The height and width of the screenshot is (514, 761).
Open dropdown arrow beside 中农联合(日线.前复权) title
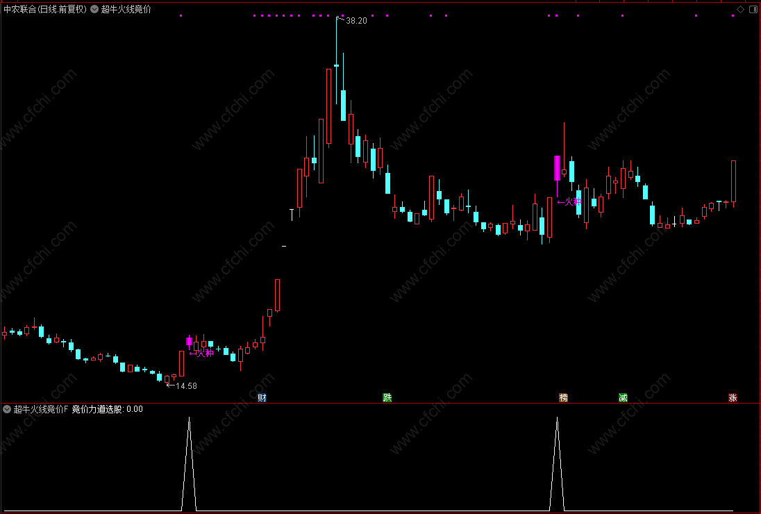94,9
